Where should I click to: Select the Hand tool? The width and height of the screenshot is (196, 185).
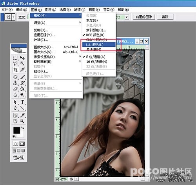coord(15,121)
